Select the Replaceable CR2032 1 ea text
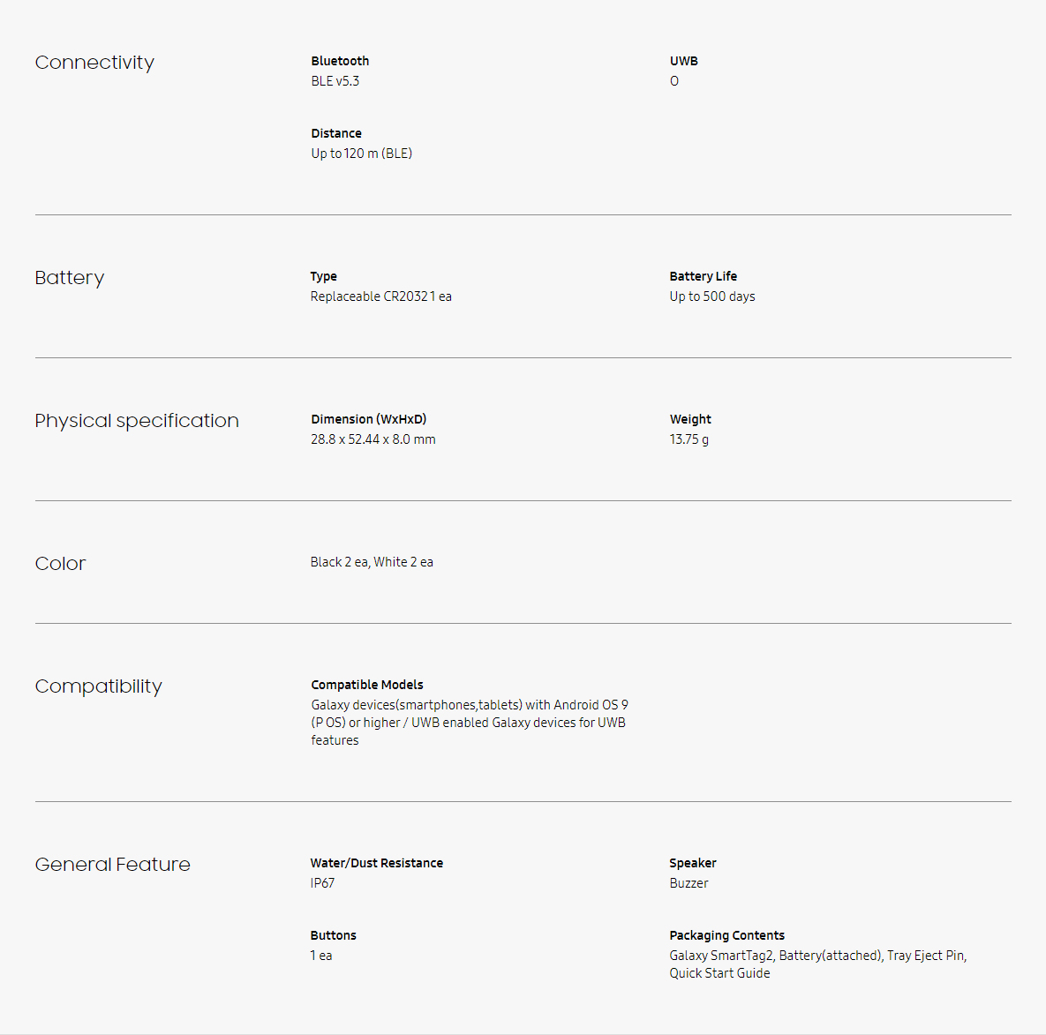 (x=381, y=296)
